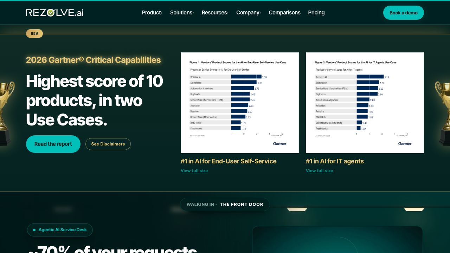Screen dimensions: 450x253
Task: Click '2026 Gartner Critical Capabilities' heading
Action: click(x=94, y=60)
